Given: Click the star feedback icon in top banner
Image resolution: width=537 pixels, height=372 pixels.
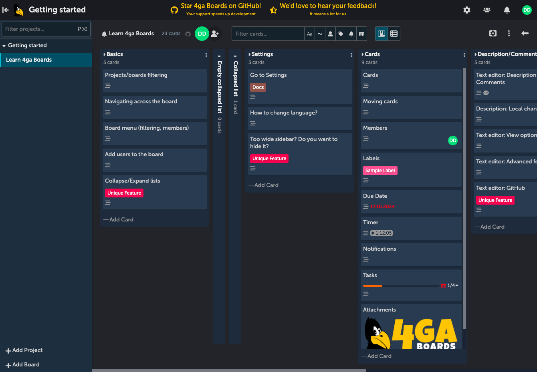Looking at the screenshot, I should (x=273, y=10).
